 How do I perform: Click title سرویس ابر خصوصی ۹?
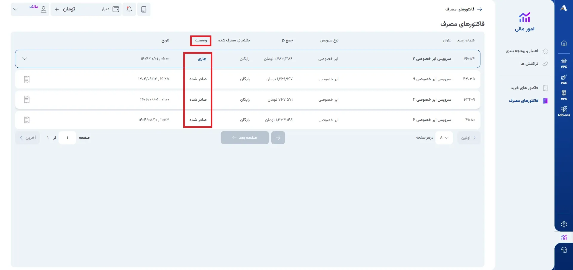[432, 79]
